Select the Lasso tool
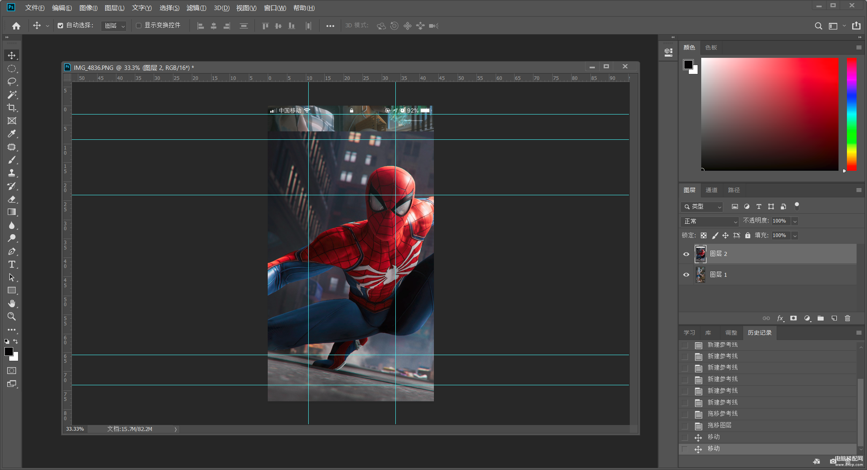867x470 pixels. [x=12, y=82]
